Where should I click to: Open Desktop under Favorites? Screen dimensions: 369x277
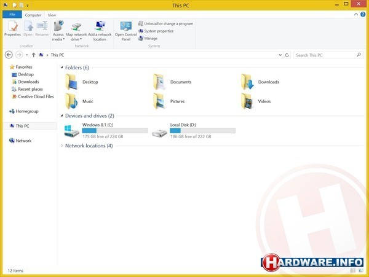coord(23,74)
